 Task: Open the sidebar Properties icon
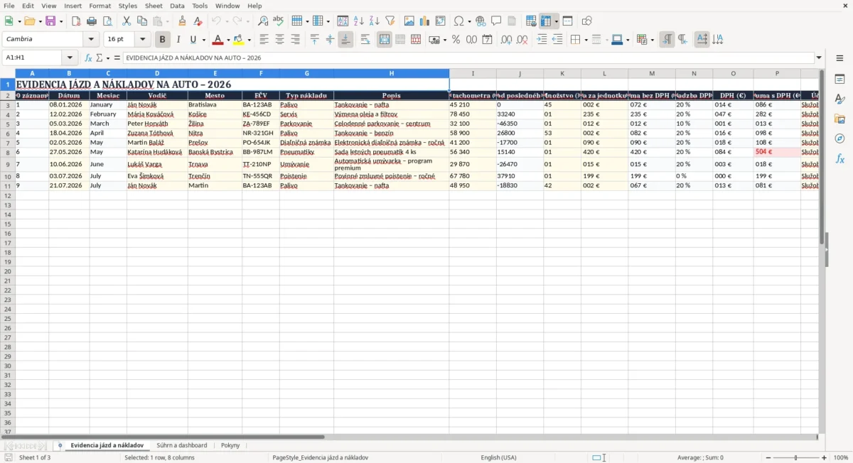point(839,79)
